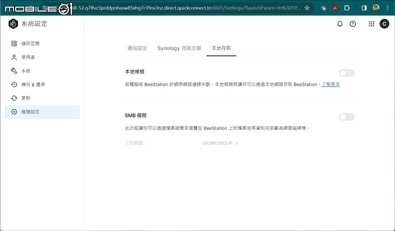Image resolution: width=395 pixels, height=231 pixels.
Task: Click the advanced settings (進階設定) gear icon
Action: click(14, 112)
